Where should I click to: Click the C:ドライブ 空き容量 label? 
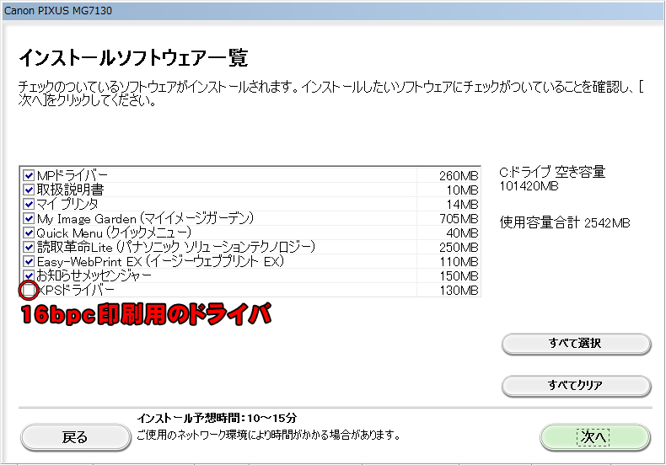pyautogui.click(x=552, y=172)
